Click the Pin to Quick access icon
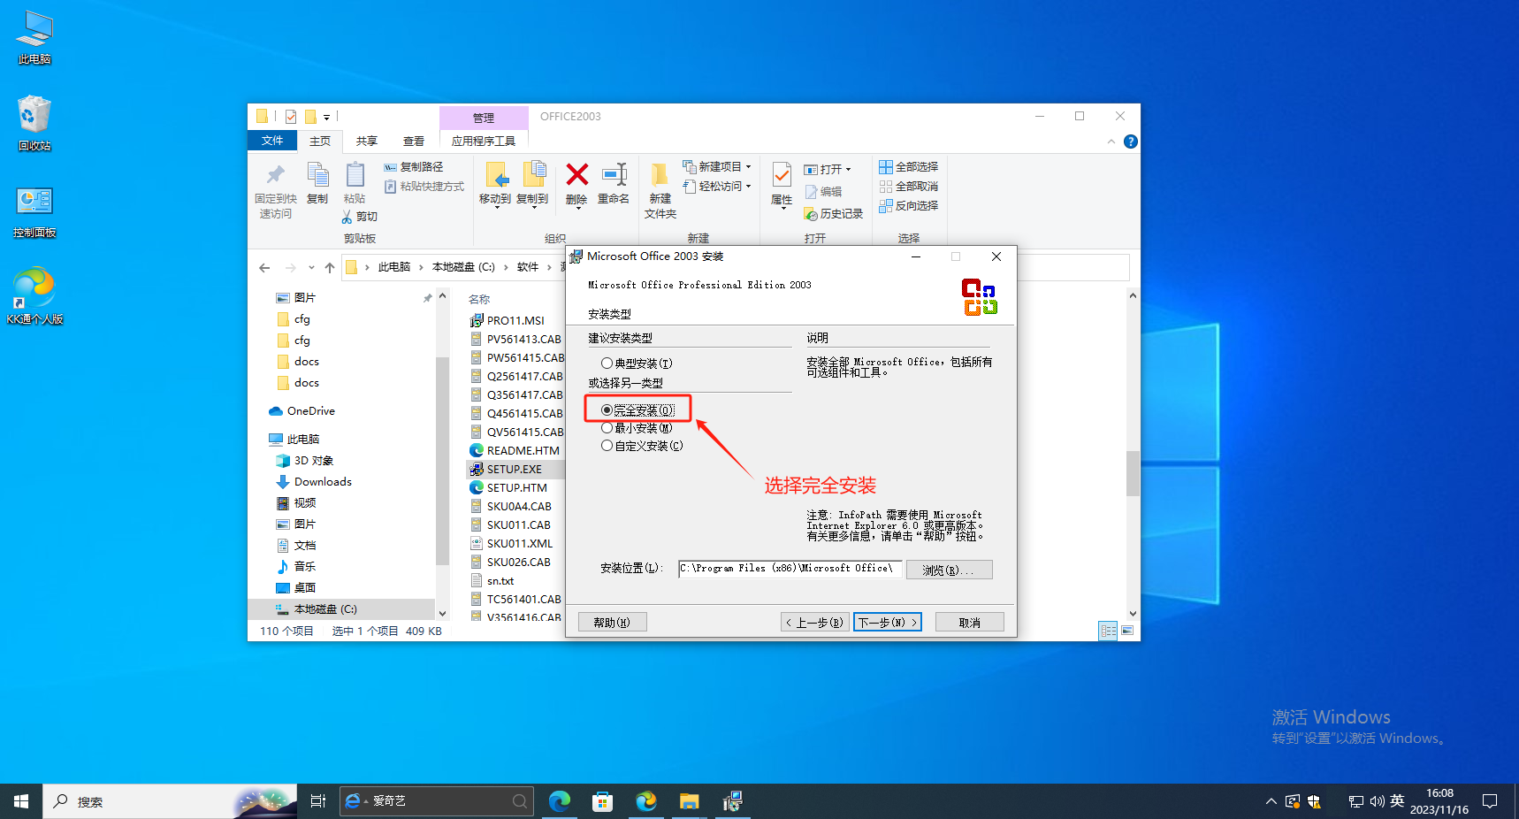The height and width of the screenshot is (819, 1519). tap(275, 174)
